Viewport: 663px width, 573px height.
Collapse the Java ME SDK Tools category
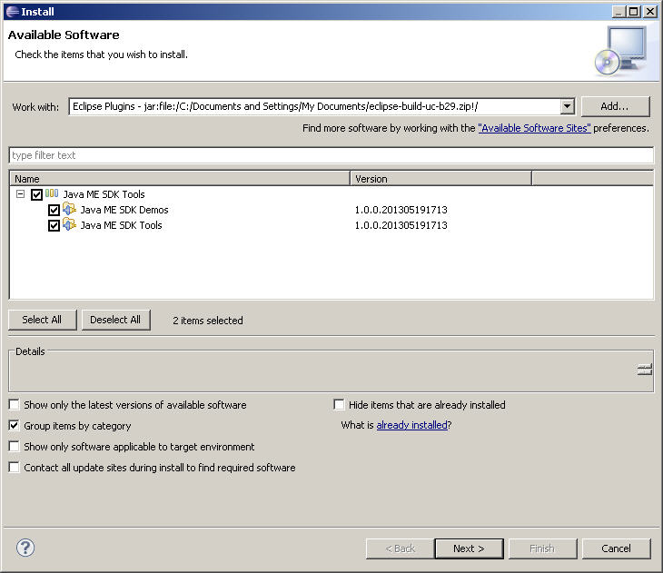click(20, 194)
